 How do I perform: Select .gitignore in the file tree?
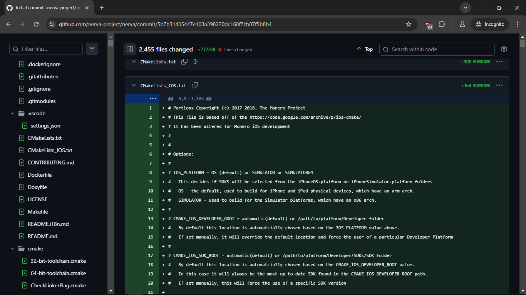tap(39, 89)
